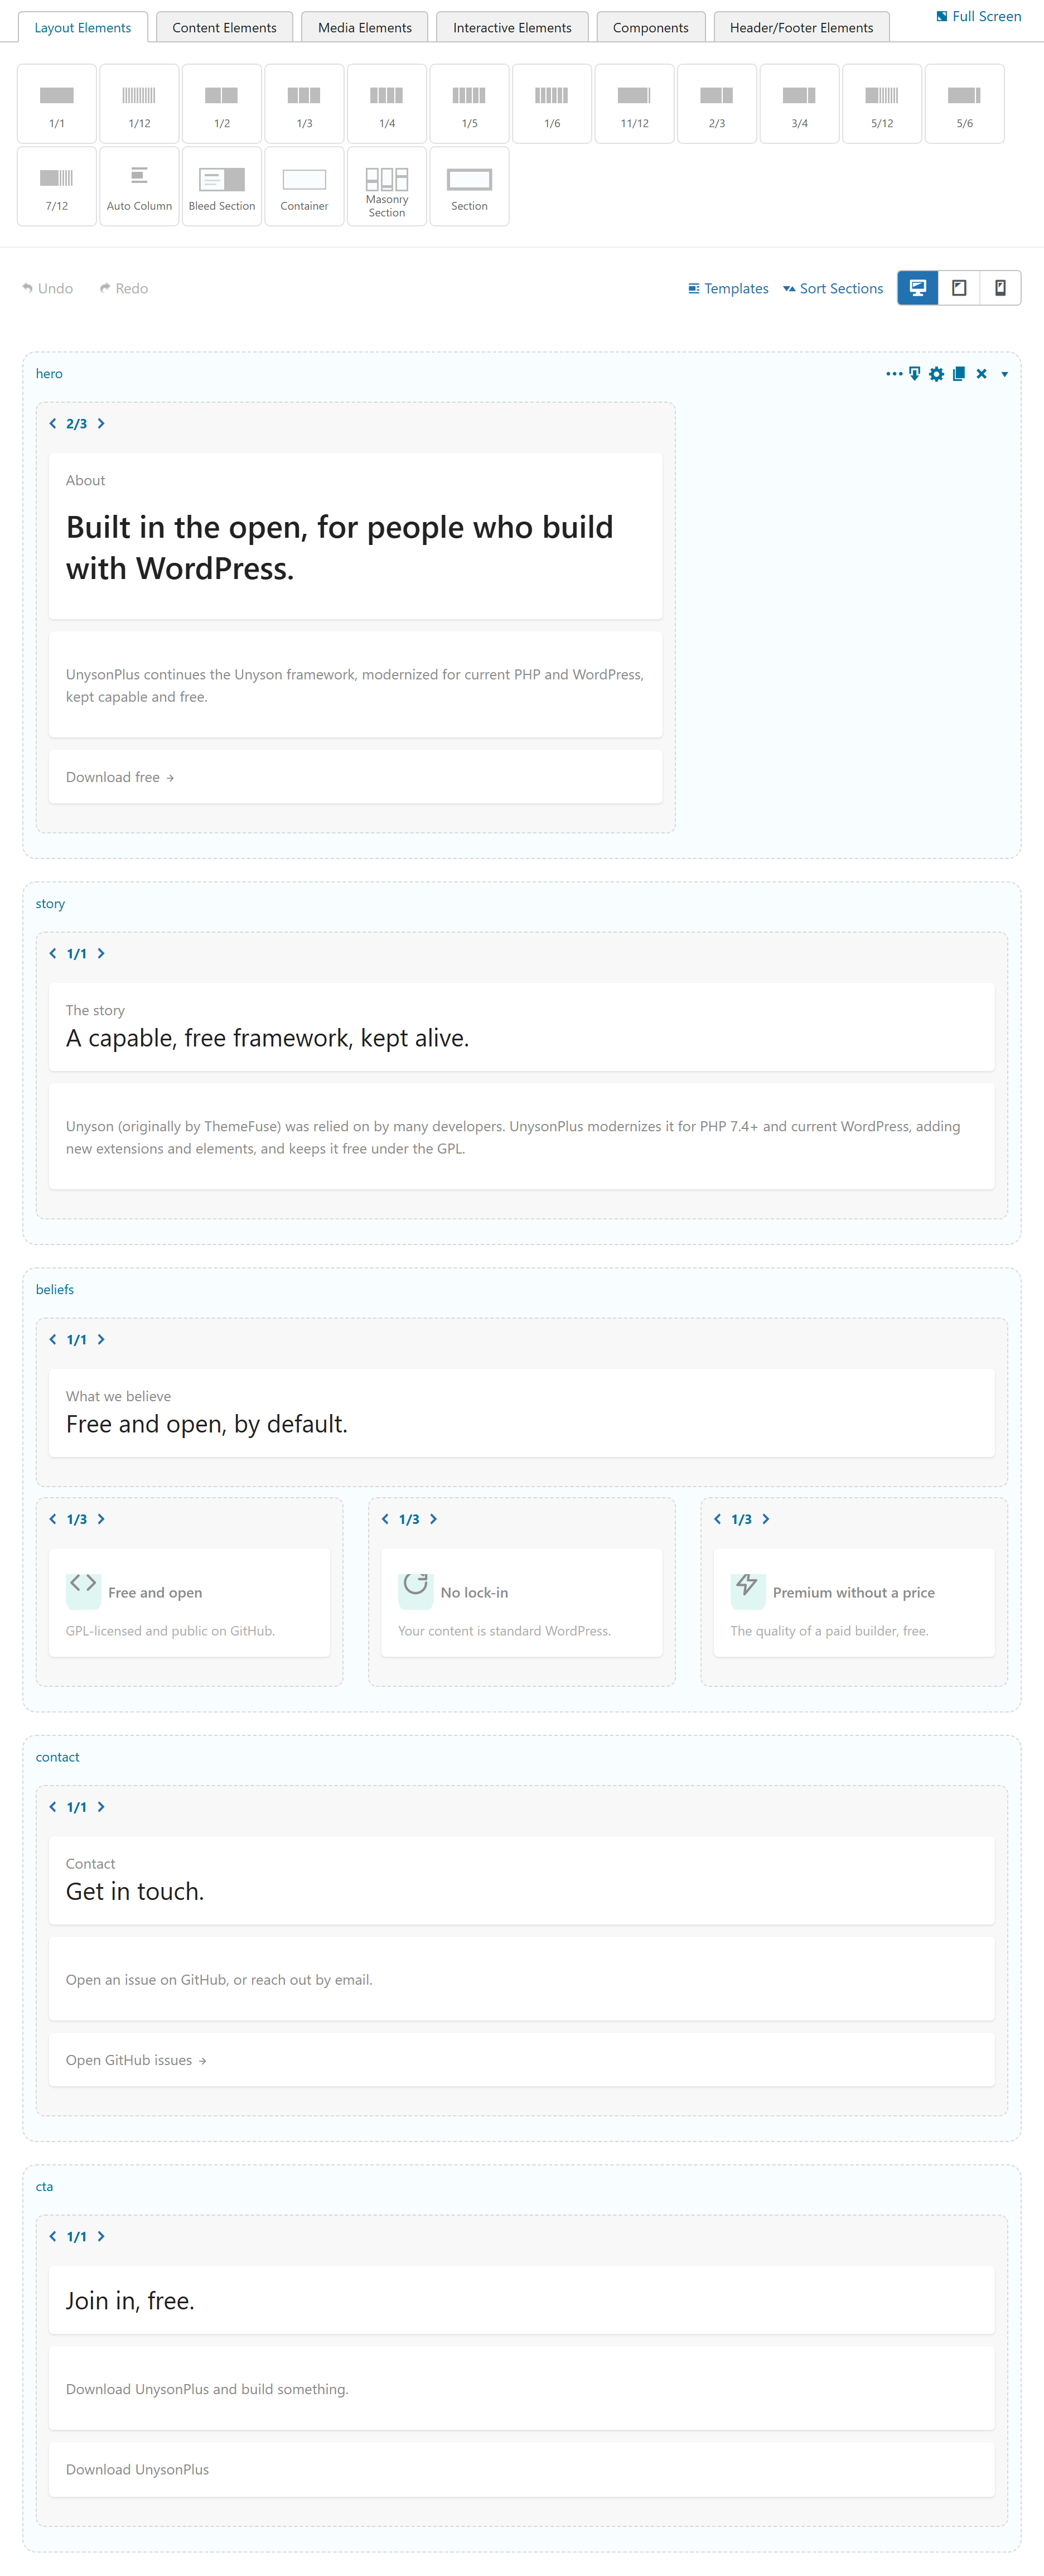
Task: Decrease contact section 1/1 column width
Action: click(x=53, y=1807)
